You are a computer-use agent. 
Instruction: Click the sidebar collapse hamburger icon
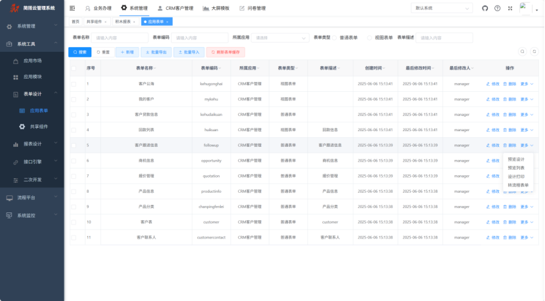pyautogui.click(x=72, y=9)
